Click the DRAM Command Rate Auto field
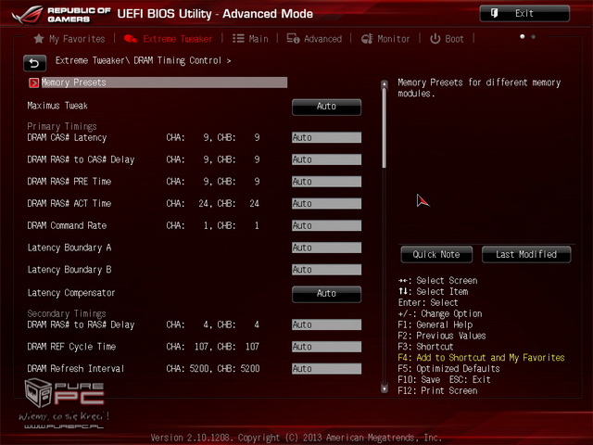 click(326, 225)
